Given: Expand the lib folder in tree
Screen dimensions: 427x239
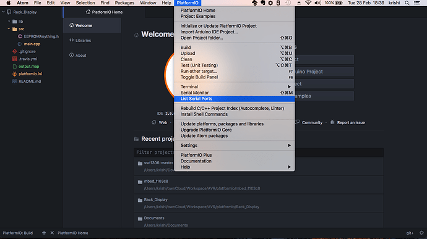Looking at the screenshot, I should click(x=9, y=21).
